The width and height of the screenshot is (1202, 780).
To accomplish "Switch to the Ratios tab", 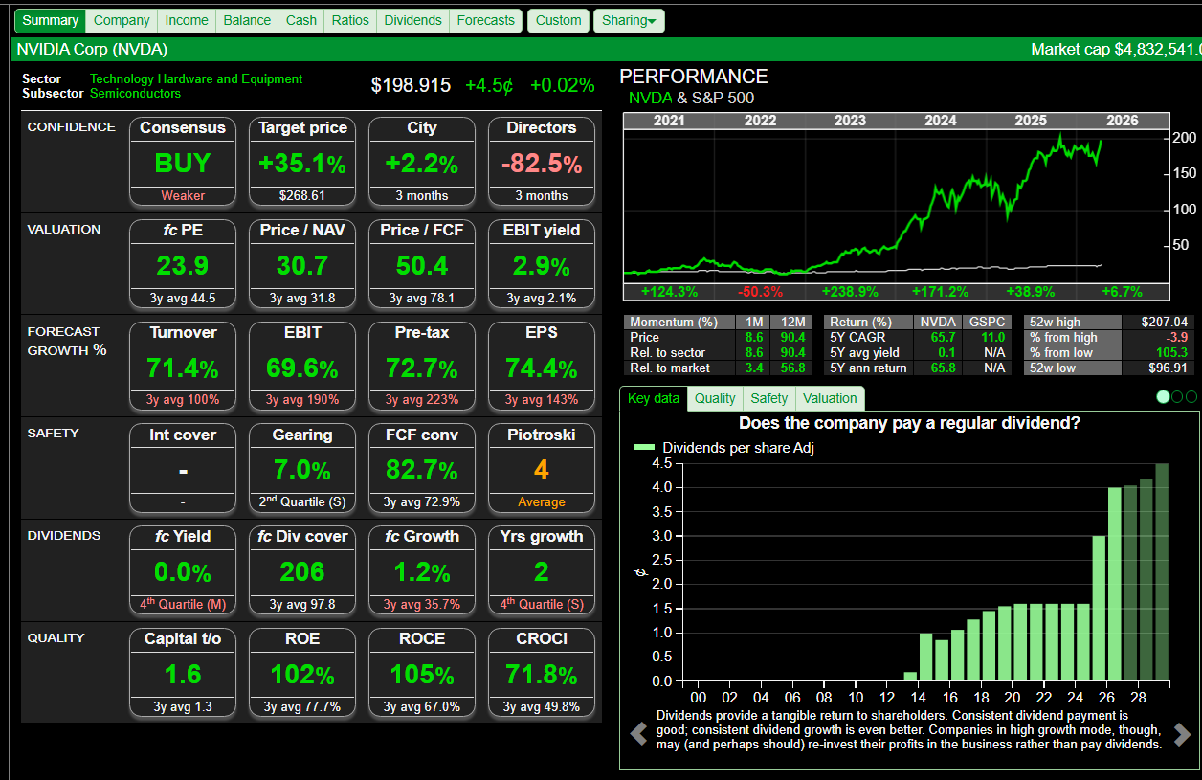I will (x=350, y=20).
